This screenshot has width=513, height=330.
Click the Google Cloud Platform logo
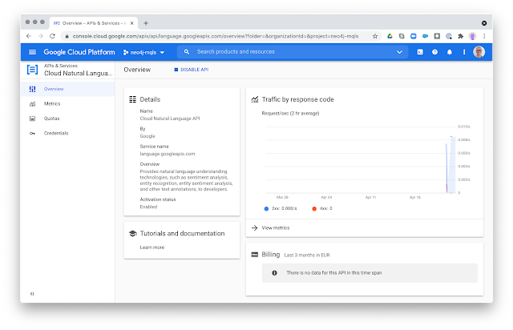tap(79, 52)
